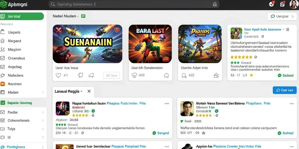Viewport: 299px width, 149px height.
Task: Click the blue Cap Uan button
Action: tap(284, 90)
